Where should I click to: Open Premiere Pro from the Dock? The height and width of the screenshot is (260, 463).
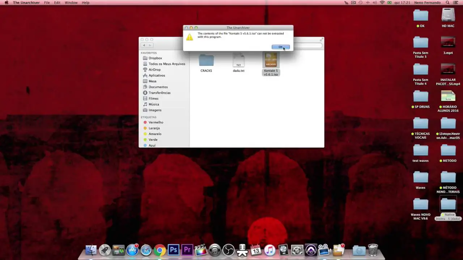pyautogui.click(x=187, y=250)
